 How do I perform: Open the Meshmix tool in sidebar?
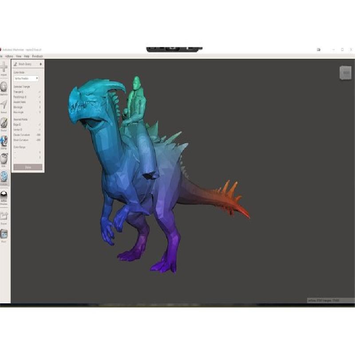[4, 87]
